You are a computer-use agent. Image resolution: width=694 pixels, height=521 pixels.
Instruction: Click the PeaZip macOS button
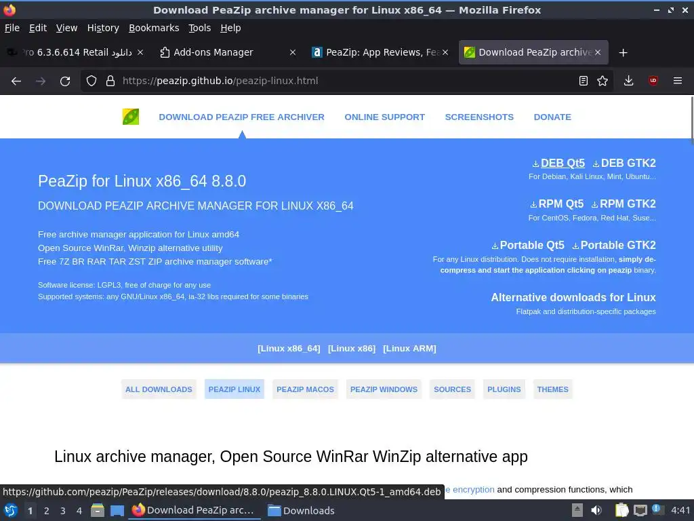pyautogui.click(x=305, y=389)
